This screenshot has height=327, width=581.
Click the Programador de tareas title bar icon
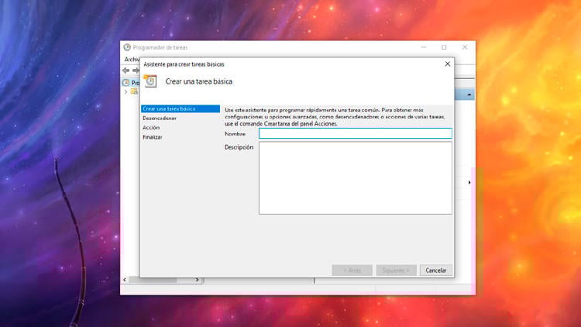(127, 47)
